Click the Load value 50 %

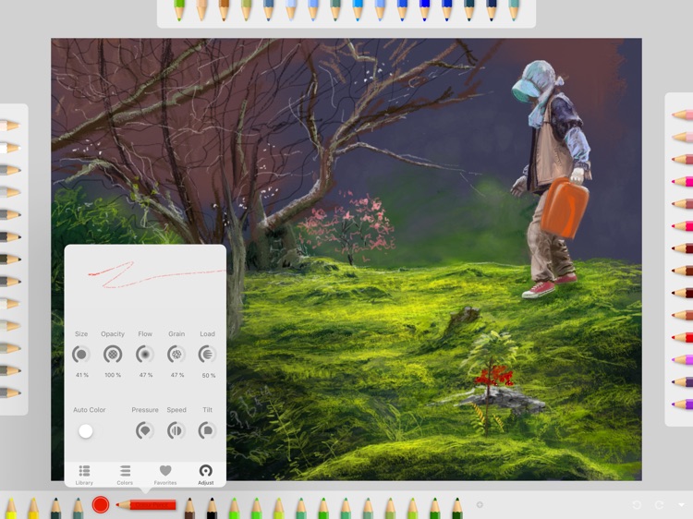(209, 376)
